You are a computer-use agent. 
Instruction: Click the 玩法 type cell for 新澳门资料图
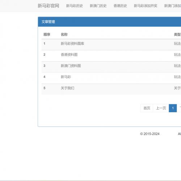click(x=177, y=66)
